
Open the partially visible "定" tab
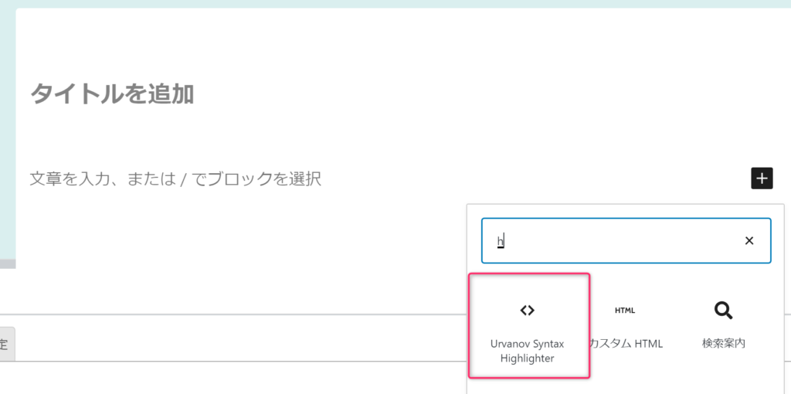click(7, 344)
